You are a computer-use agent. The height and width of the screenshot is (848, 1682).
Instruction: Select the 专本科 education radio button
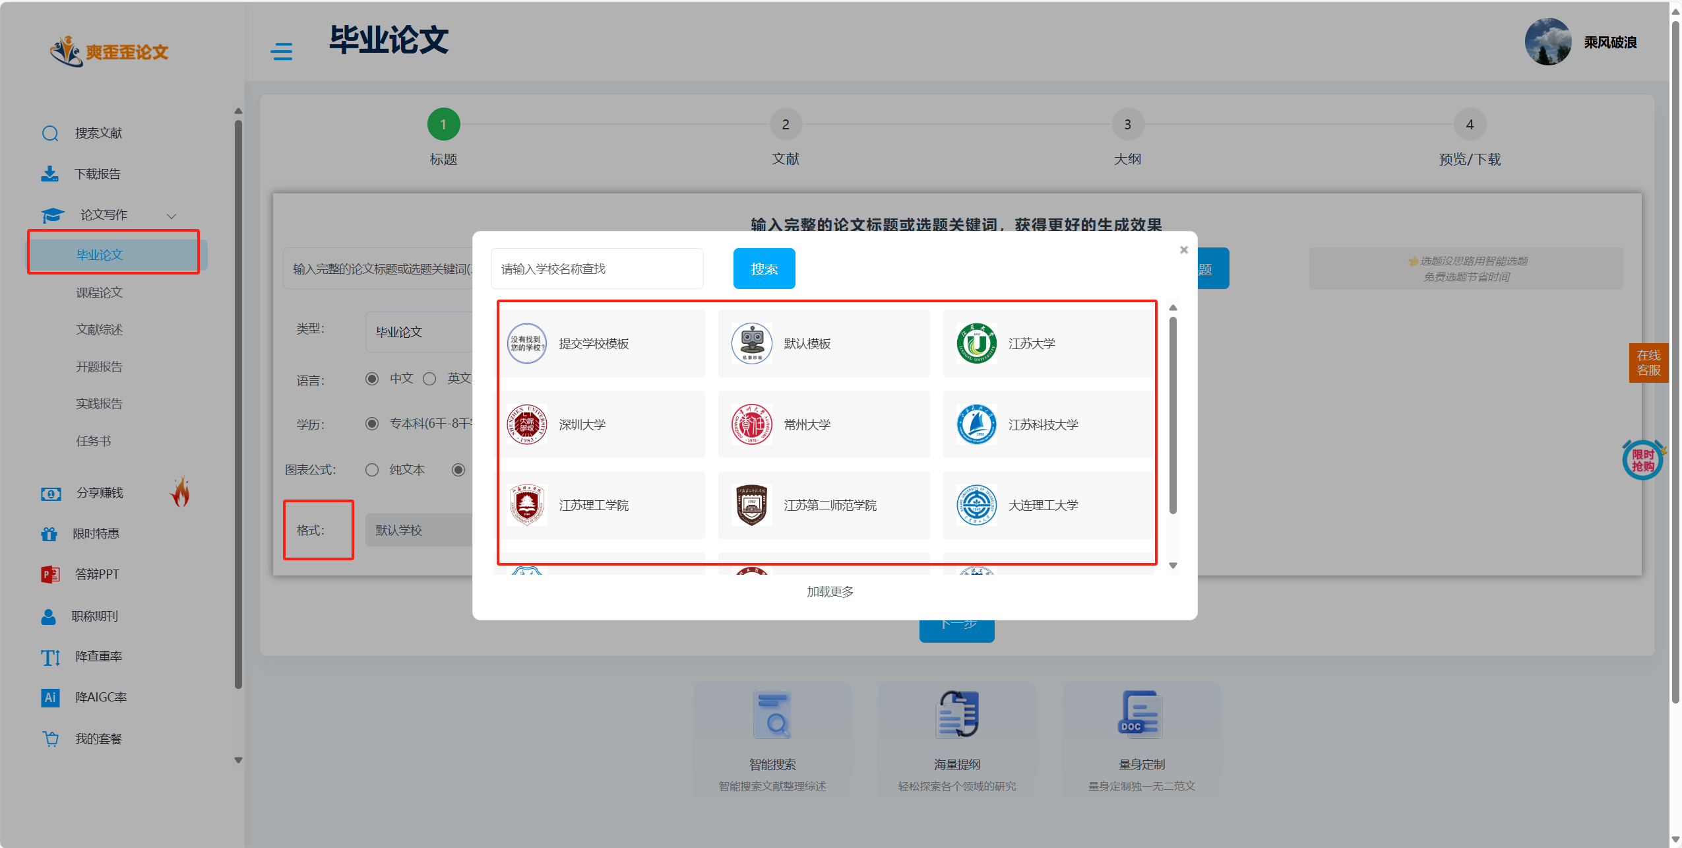372,424
